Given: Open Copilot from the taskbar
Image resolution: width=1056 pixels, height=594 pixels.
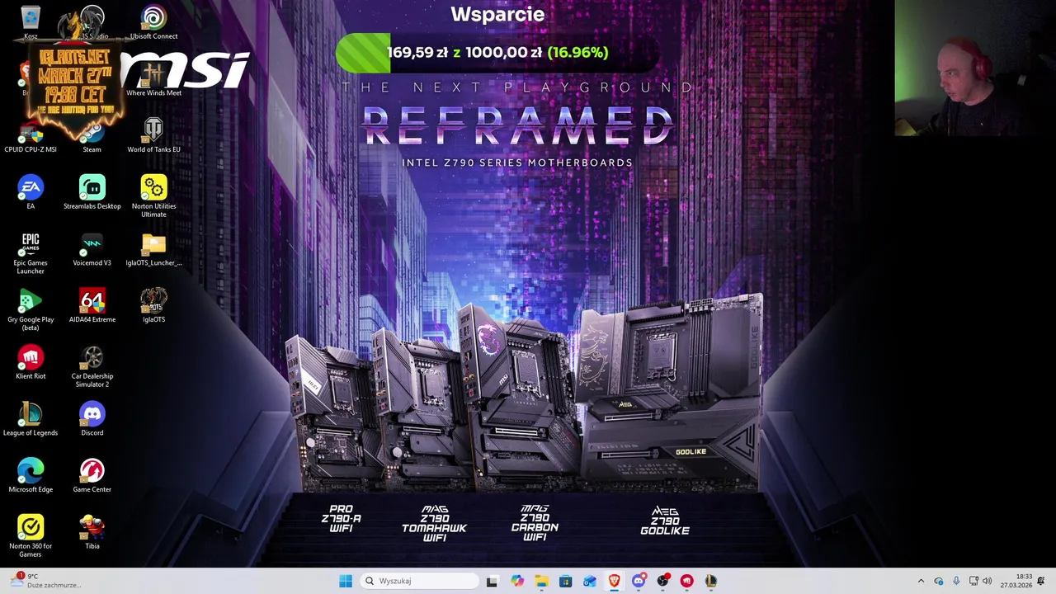Looking at the screenshot, I should pos(516,581).
